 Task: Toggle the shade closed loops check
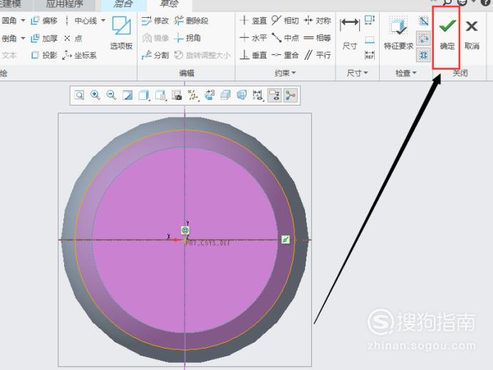tap(423, 55)
